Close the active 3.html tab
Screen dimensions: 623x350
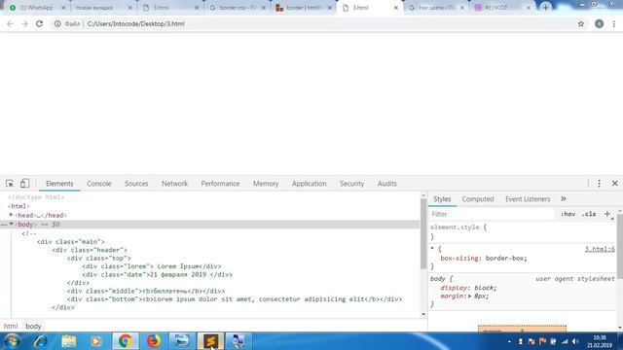point(396,8)
